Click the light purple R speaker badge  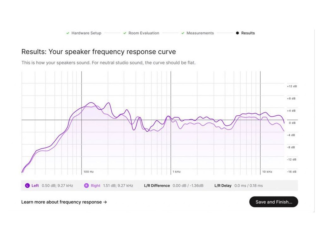tap(86, 186)
